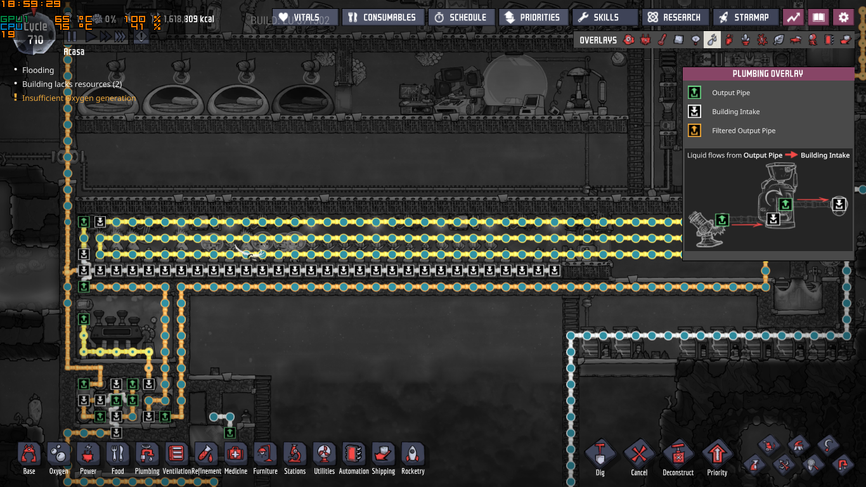This screenshot has width=866, height=487.
Task: Toggle the Temperature overlay
Action: (662, 40)
